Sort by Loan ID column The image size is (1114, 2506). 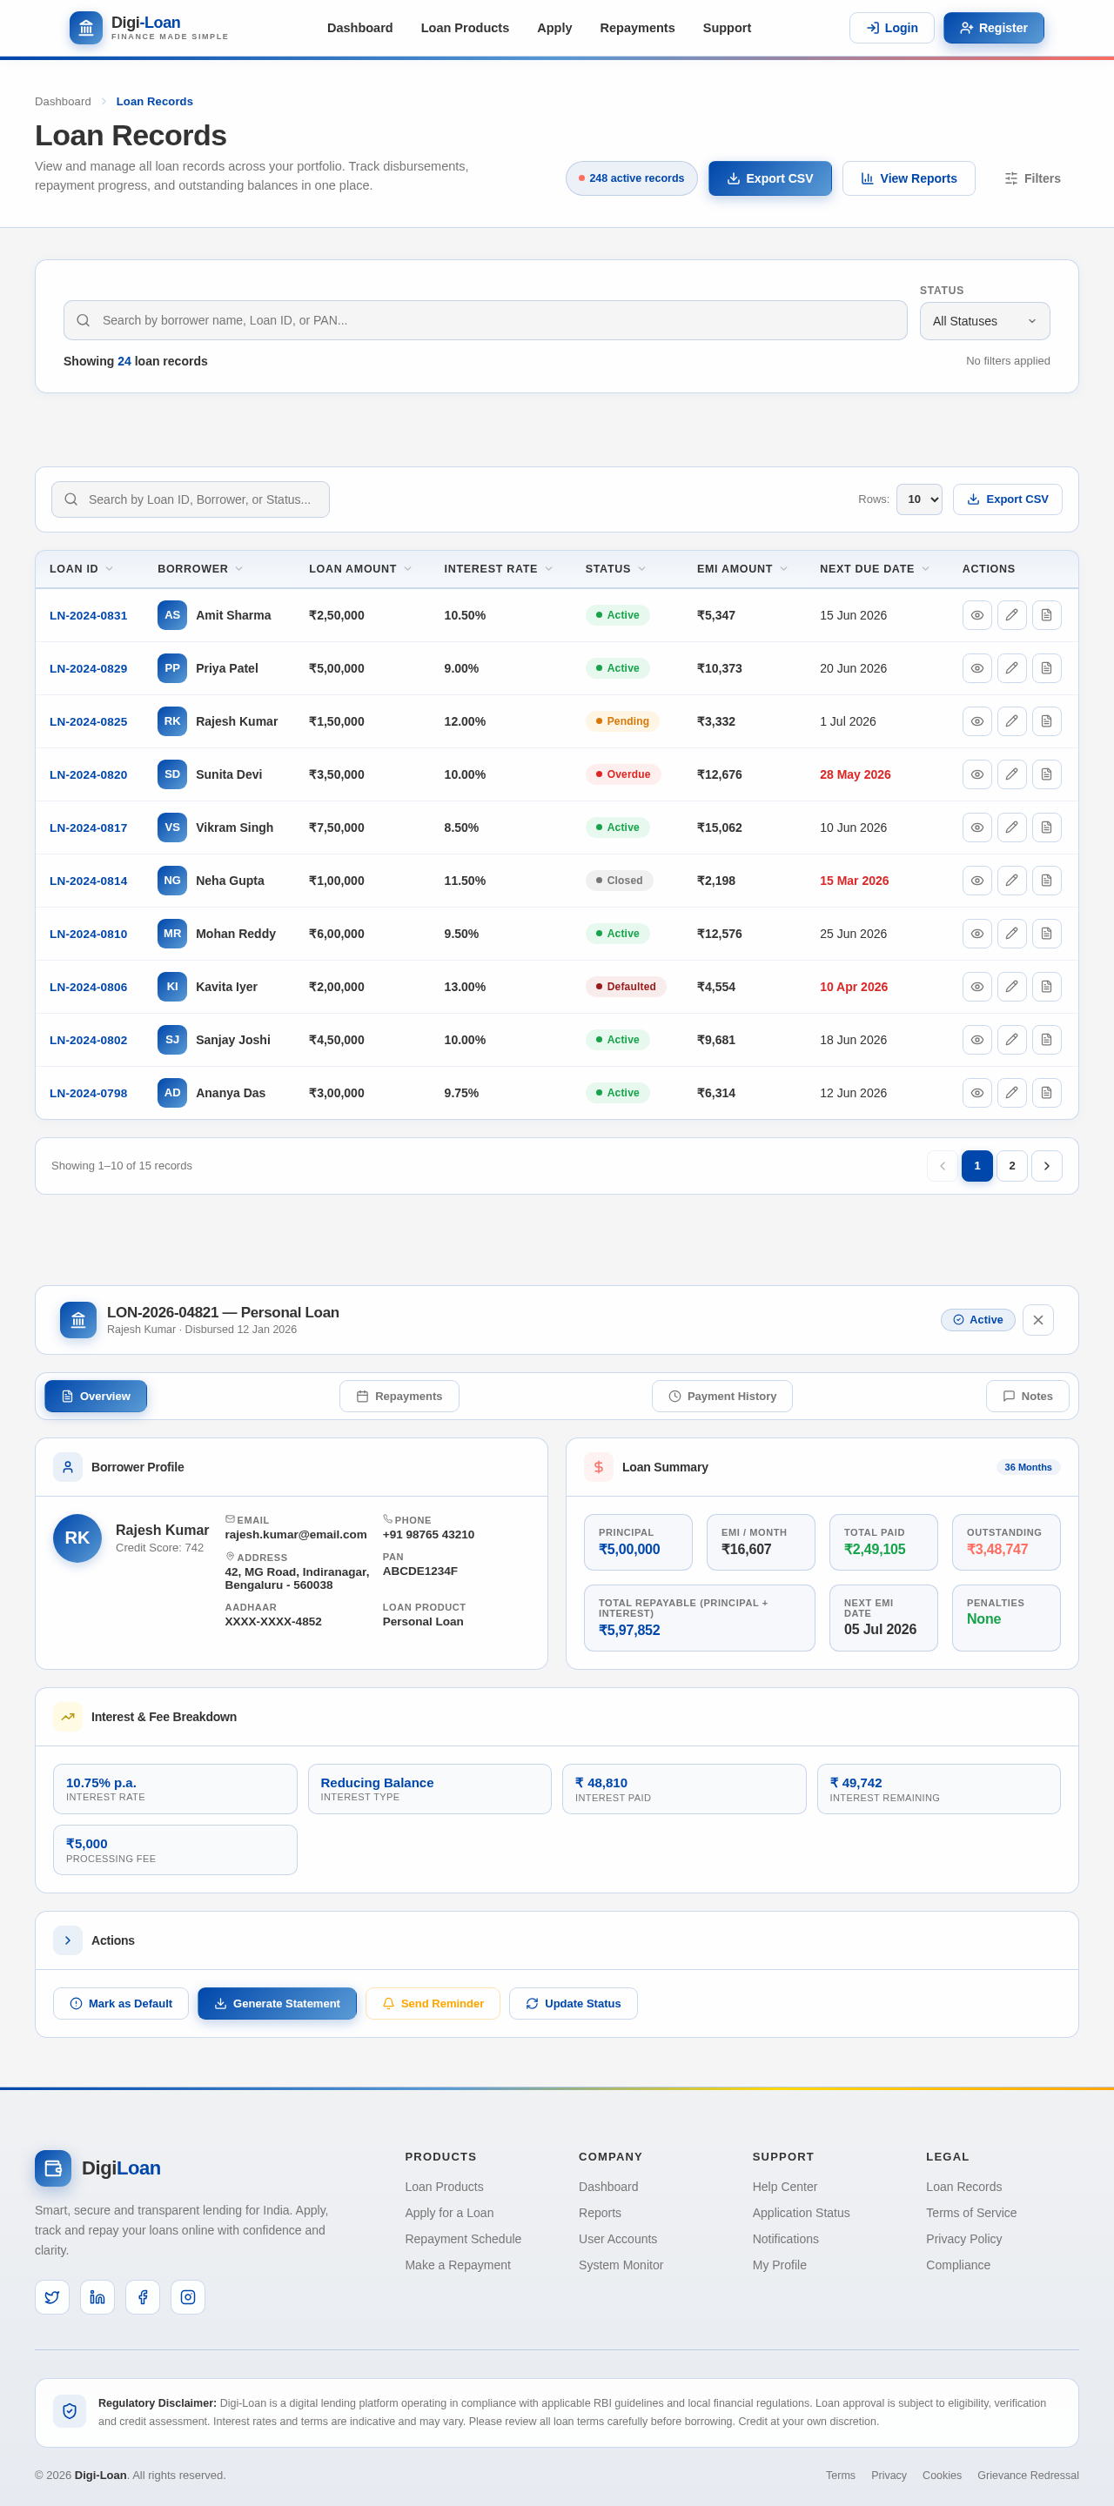point(81,569)
